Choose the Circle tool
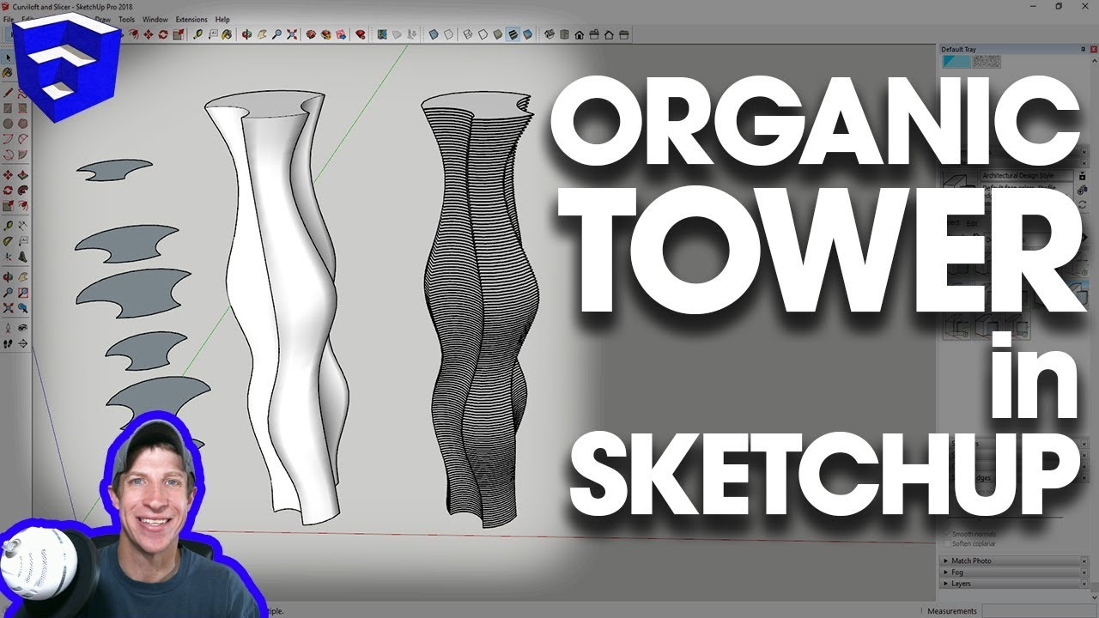1099x618 pixels. pos(8,124)
